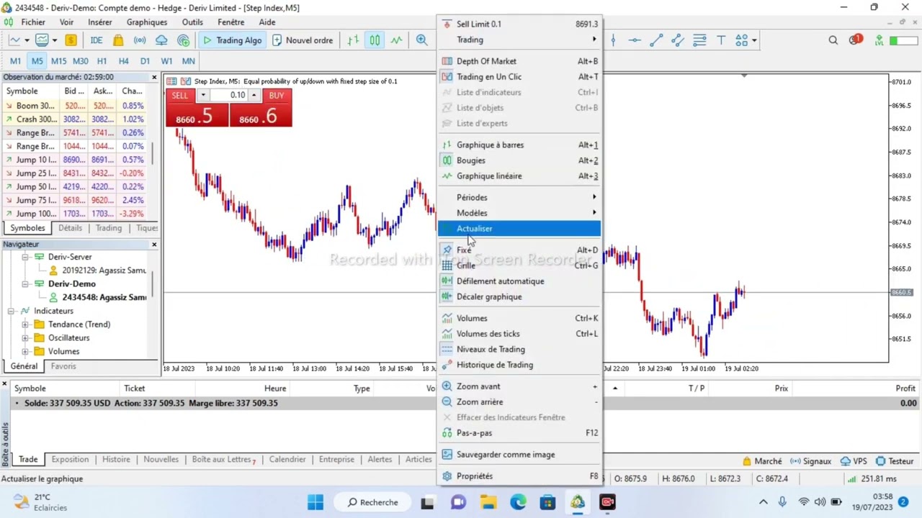The height and width of the screenshot is (518, 922).
Task: Click the zoom in magnifier icon
Action: click(421, 40)
